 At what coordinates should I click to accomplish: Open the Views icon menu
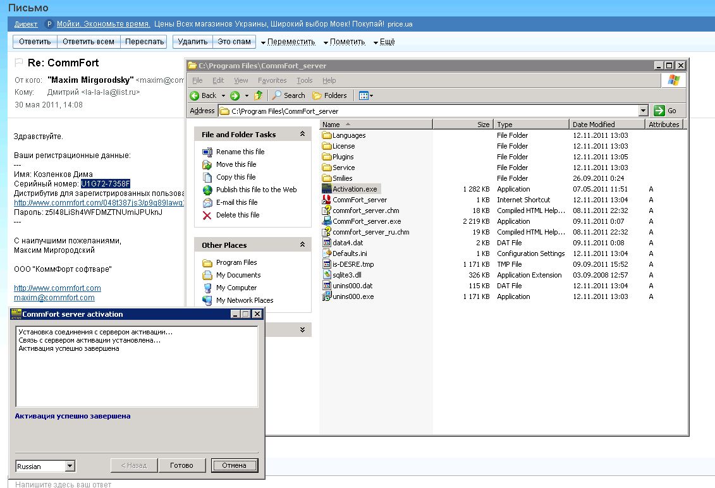point(365,95)
